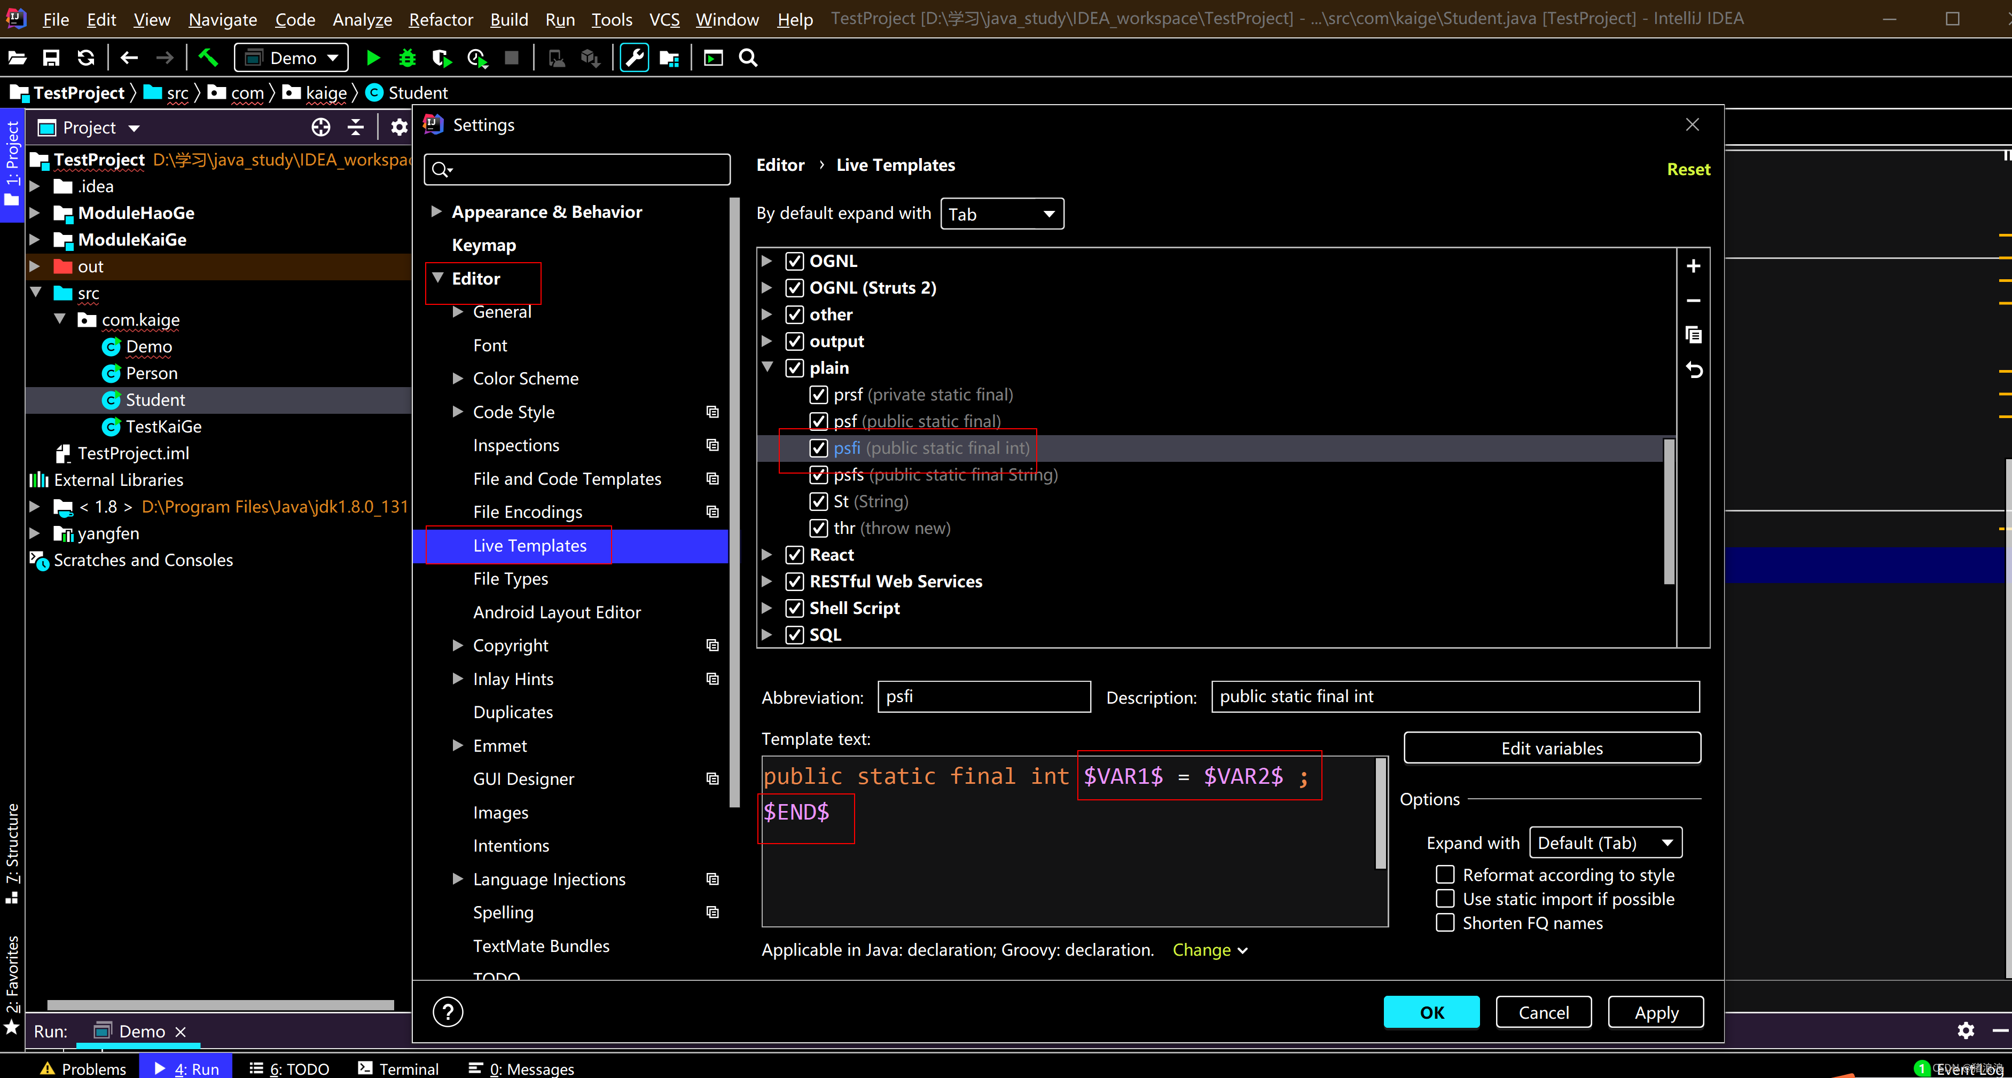Restore deleted defaults undo icon
The image size is (2012, 1078).
(x=1693, y=370)
